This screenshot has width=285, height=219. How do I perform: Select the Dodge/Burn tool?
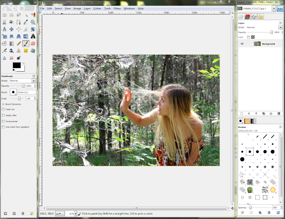click(x=19, y=58)
